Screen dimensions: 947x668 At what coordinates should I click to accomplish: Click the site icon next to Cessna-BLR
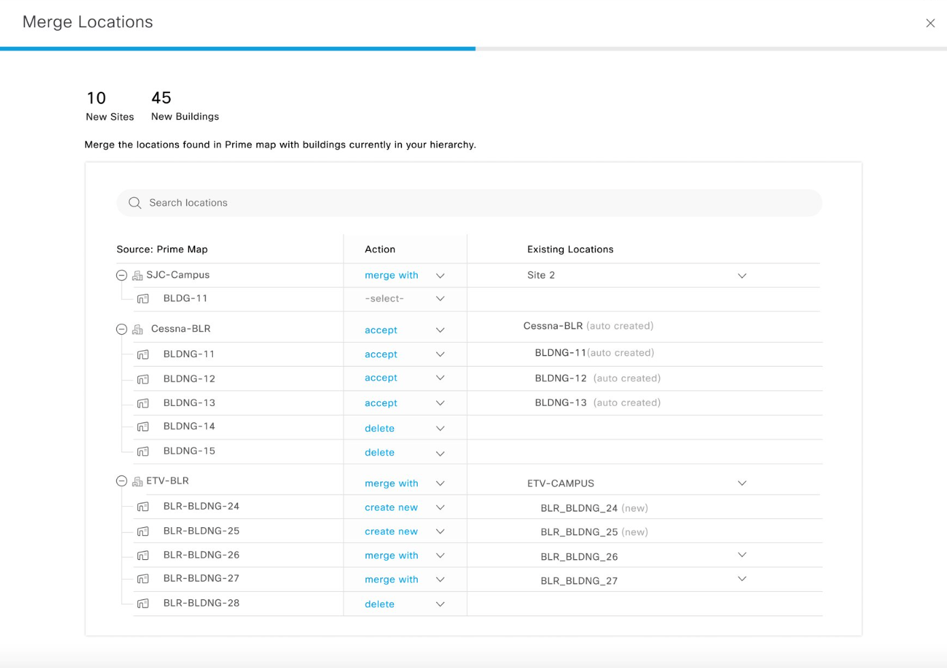tap(137, 329)
